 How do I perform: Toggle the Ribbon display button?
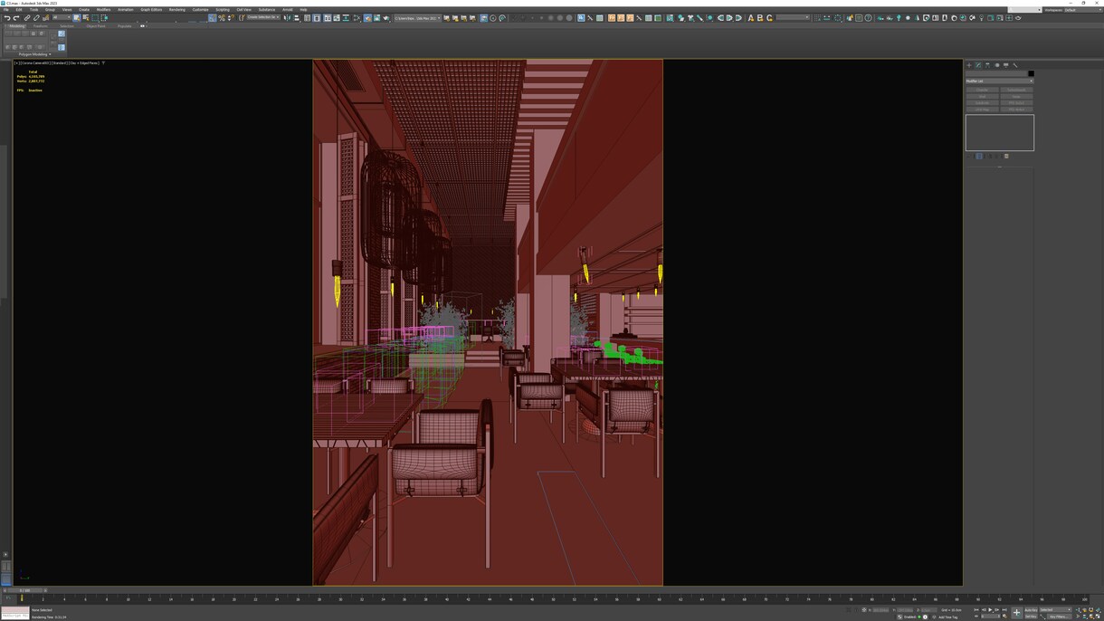point(327,18)
